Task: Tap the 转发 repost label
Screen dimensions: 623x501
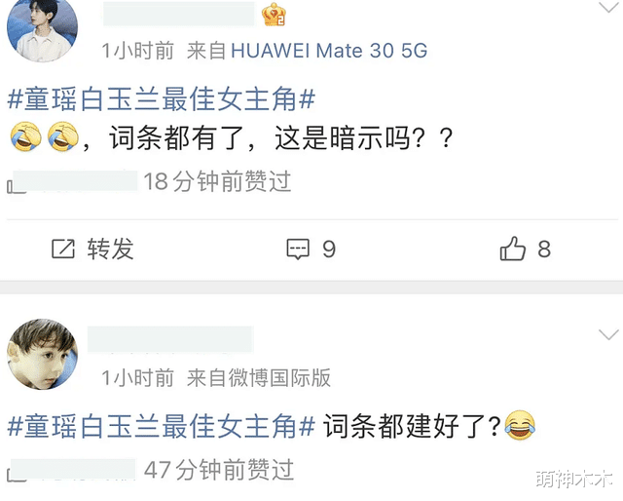Action: [110, 250]
